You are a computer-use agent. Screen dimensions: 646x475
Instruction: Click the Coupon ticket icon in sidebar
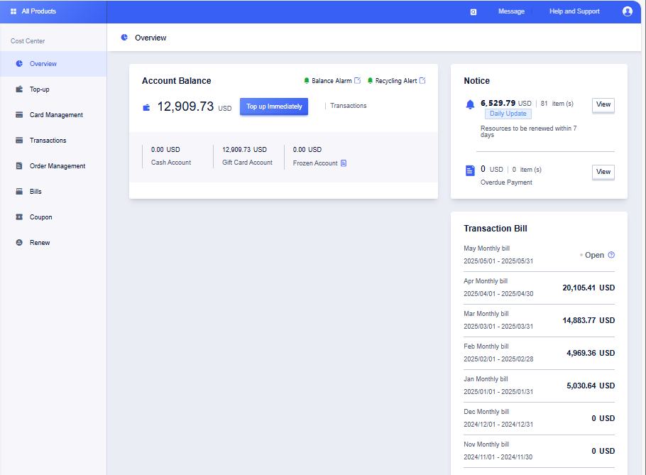click(19, 217)
